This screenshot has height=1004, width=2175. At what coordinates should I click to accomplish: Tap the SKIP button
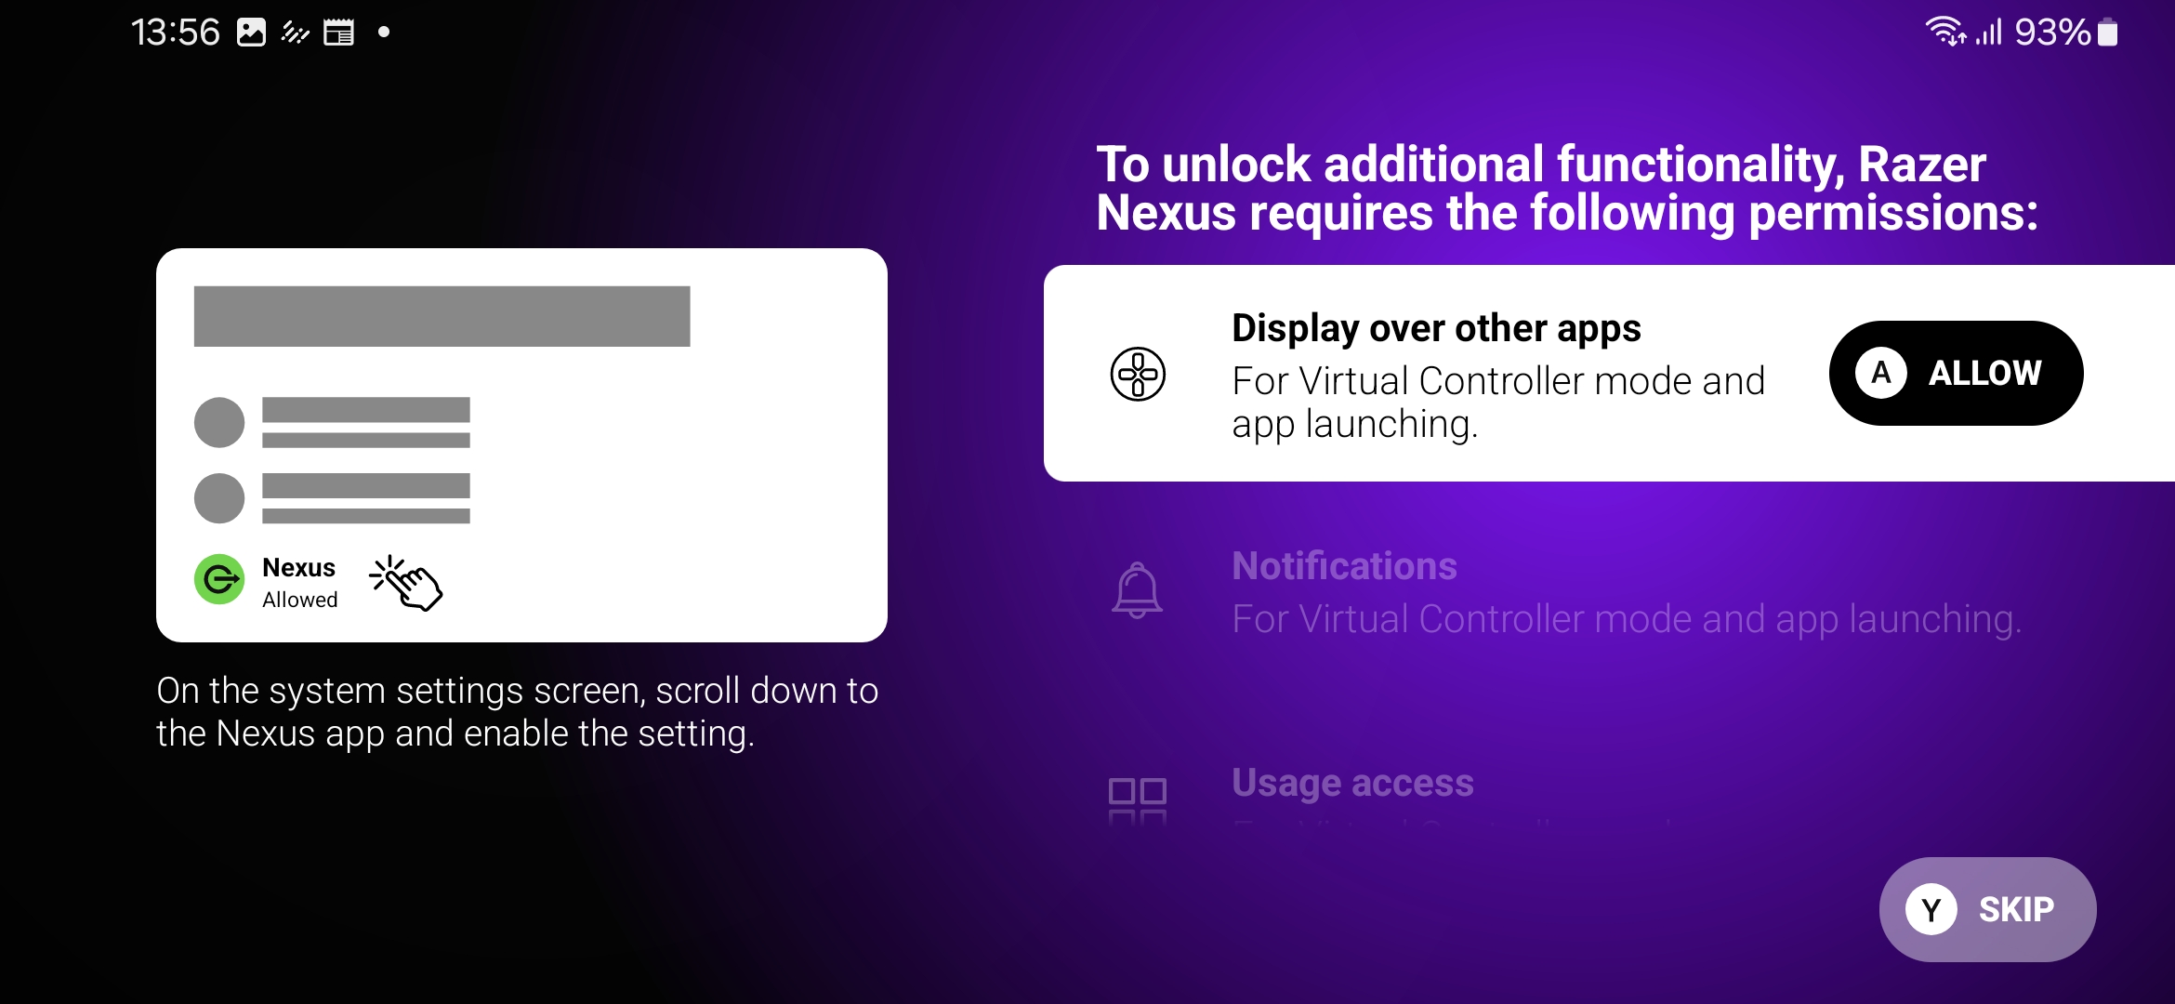tap(1987, 909)
